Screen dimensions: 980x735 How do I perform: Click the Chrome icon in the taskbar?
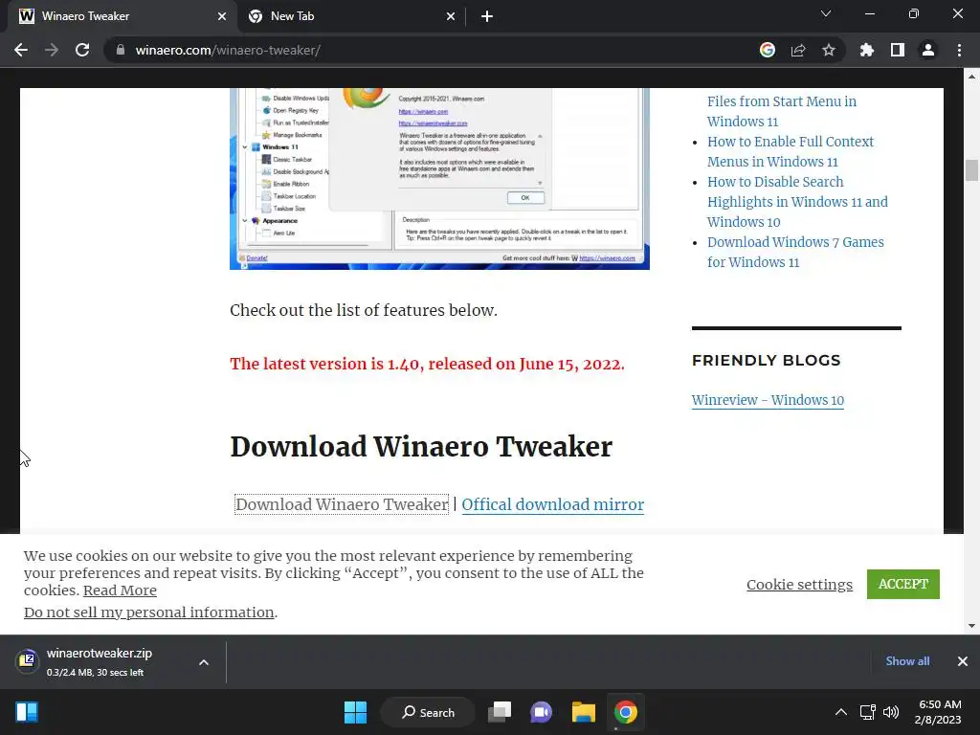pyautogui.click(x=625, y=712)
